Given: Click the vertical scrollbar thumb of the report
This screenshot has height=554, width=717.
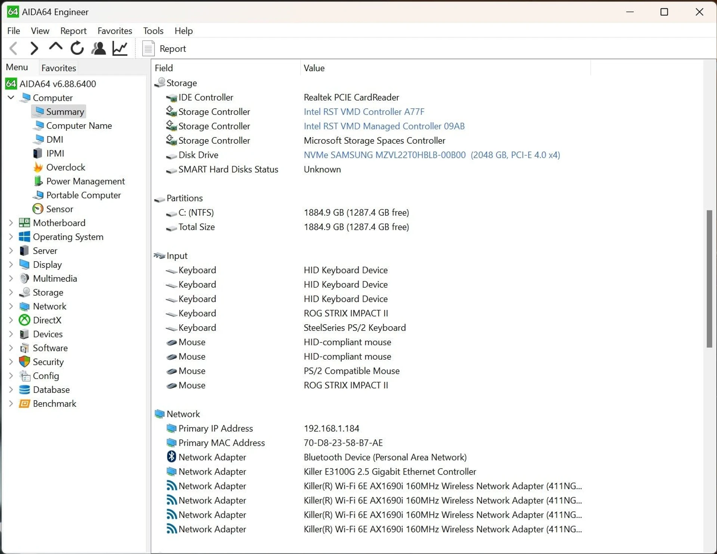Looking at the screenshot, I should point(709,279).
